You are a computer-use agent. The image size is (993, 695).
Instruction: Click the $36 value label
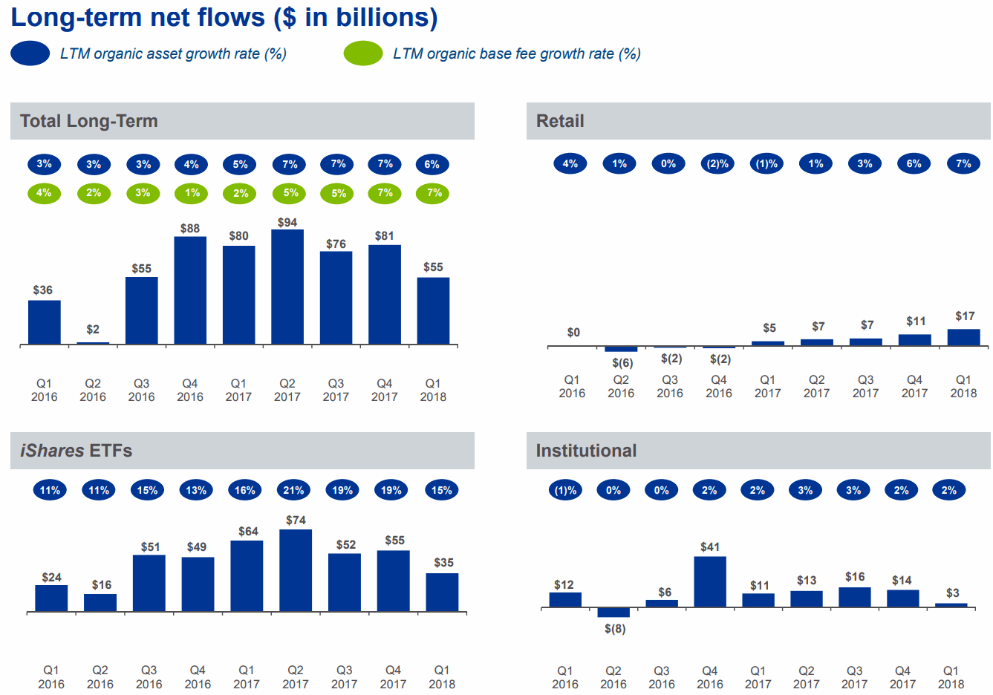(43, 290)
